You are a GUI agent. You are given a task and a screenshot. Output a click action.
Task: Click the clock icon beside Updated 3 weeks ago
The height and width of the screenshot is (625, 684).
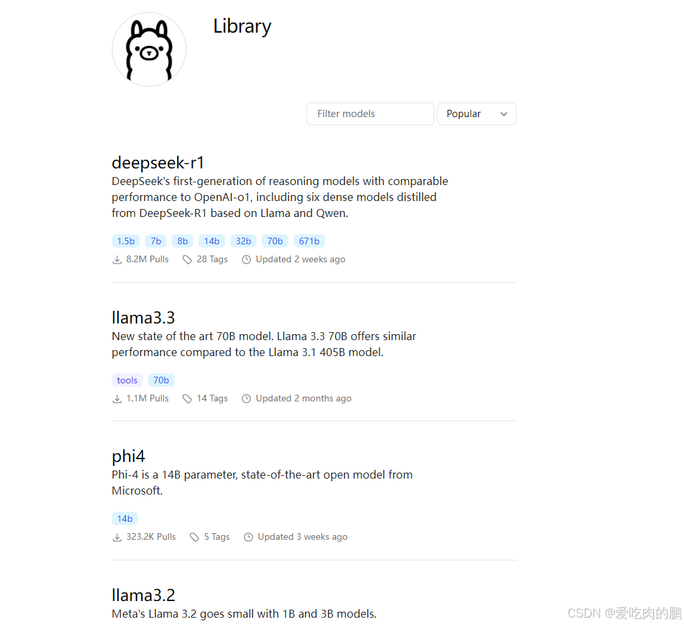[x=248, y=537]
